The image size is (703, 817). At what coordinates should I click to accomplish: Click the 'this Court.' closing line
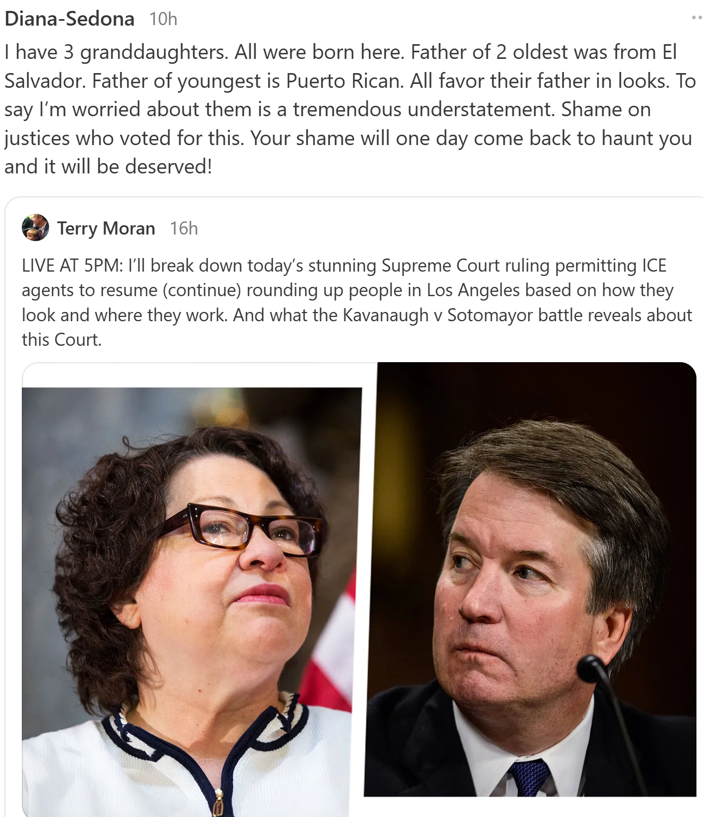click(x=62, y=340)
